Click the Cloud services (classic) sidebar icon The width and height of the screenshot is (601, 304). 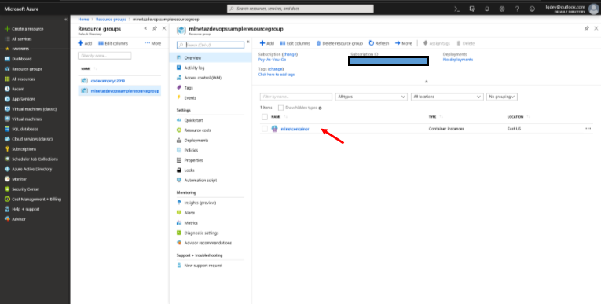7,139
